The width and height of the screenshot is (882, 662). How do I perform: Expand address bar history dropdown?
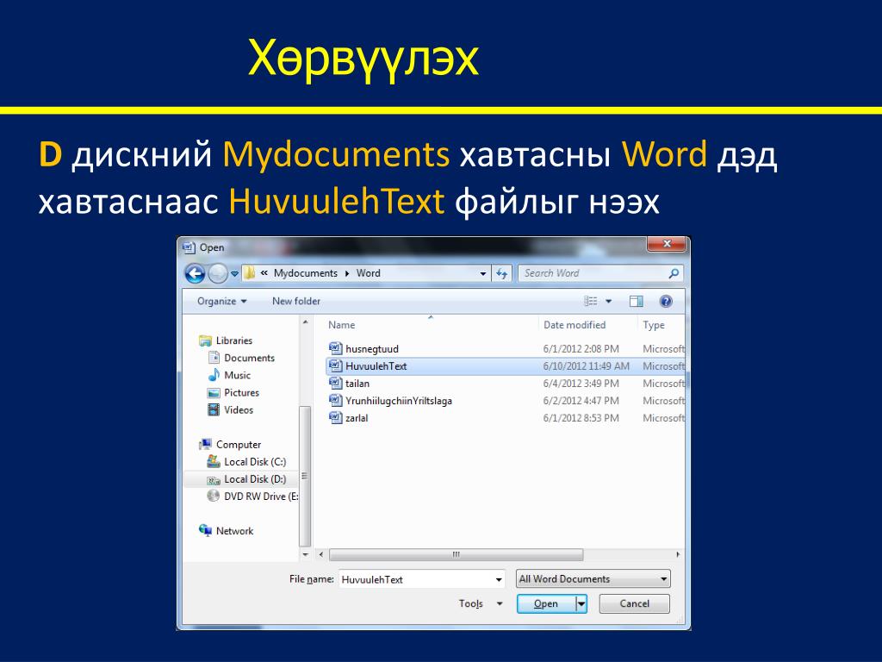pyautogui.click(x=482, y=273)
